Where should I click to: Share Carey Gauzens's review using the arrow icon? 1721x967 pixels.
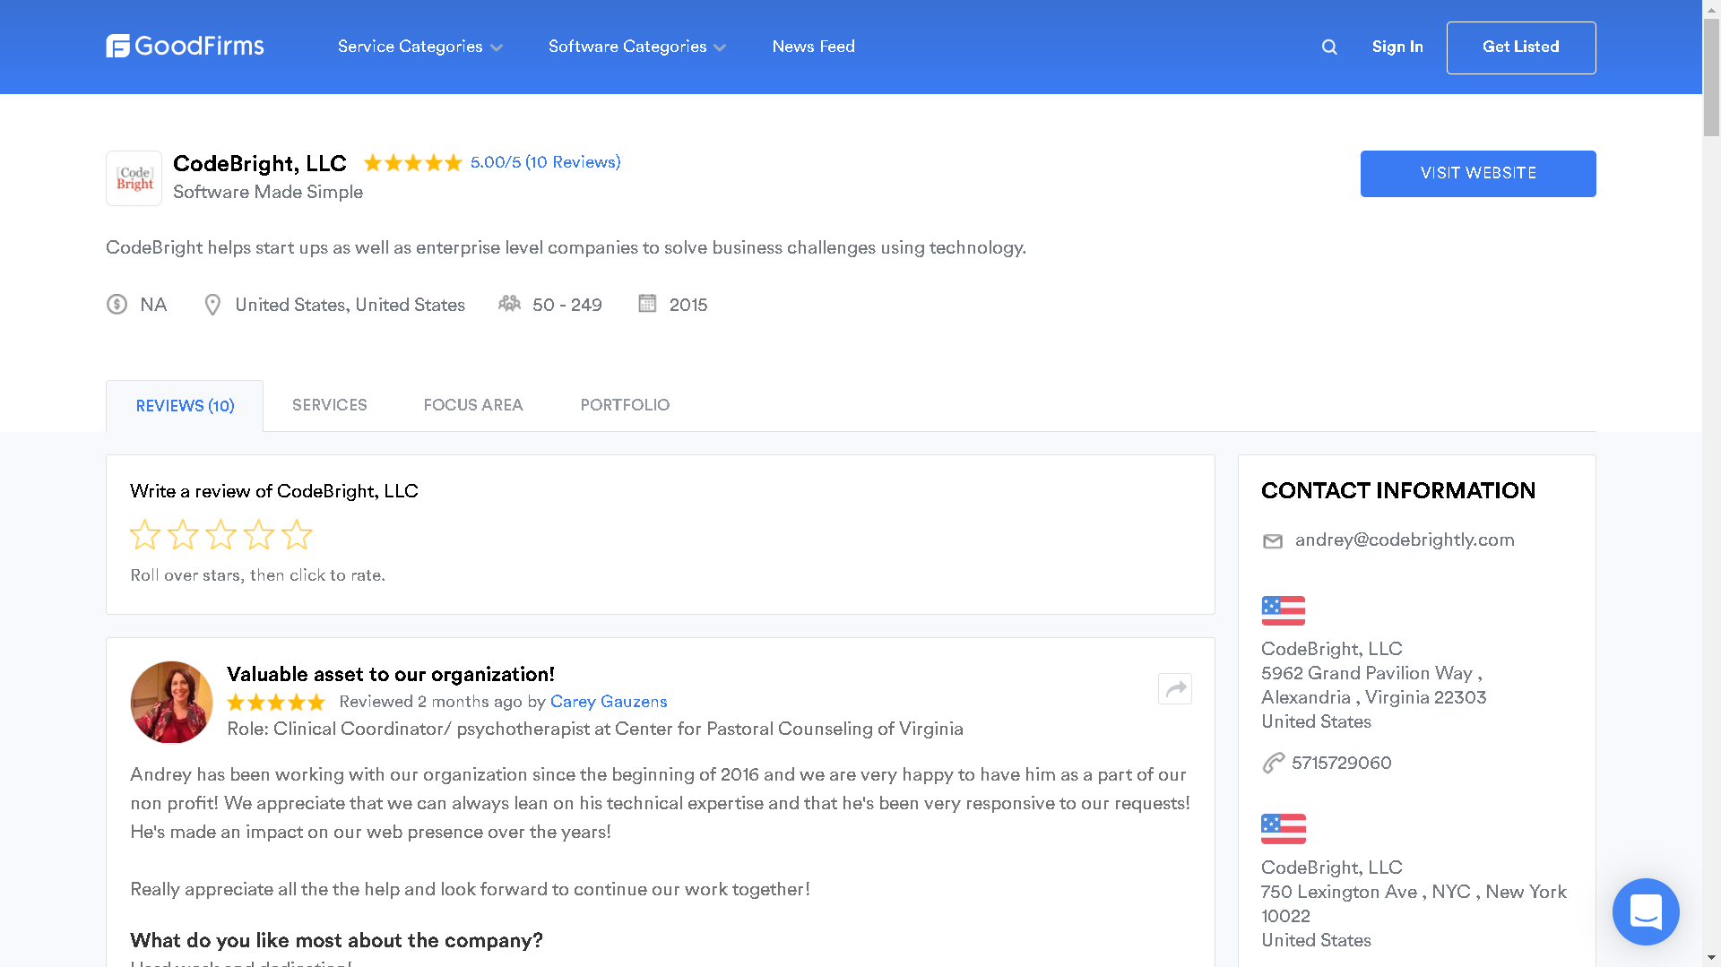click(1175, 688)
